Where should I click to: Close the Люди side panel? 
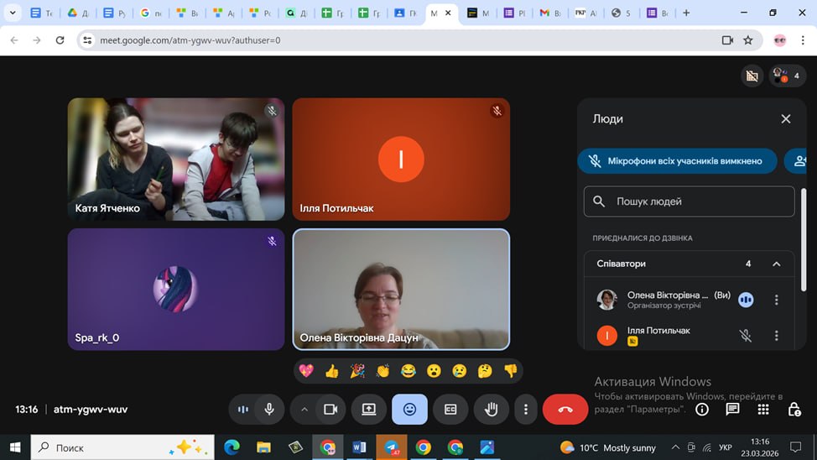coord(786,119)
